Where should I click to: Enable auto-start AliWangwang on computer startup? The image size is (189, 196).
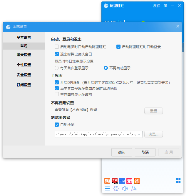[x=57, y=47]
